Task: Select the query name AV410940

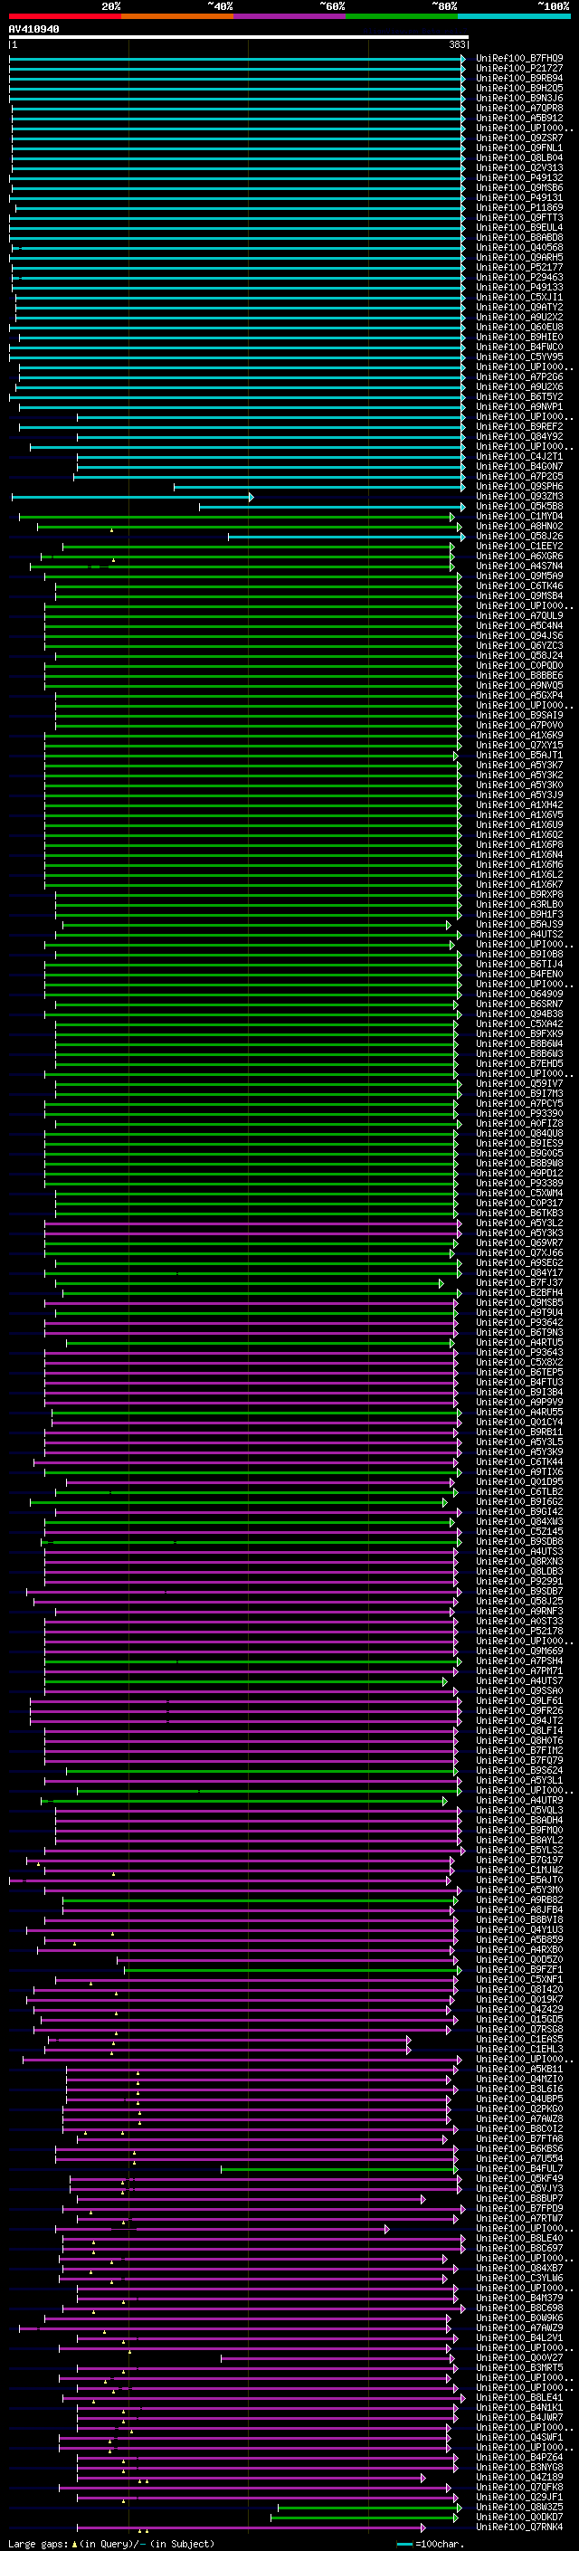Action: pyautogui.click(x=33, y=30)
